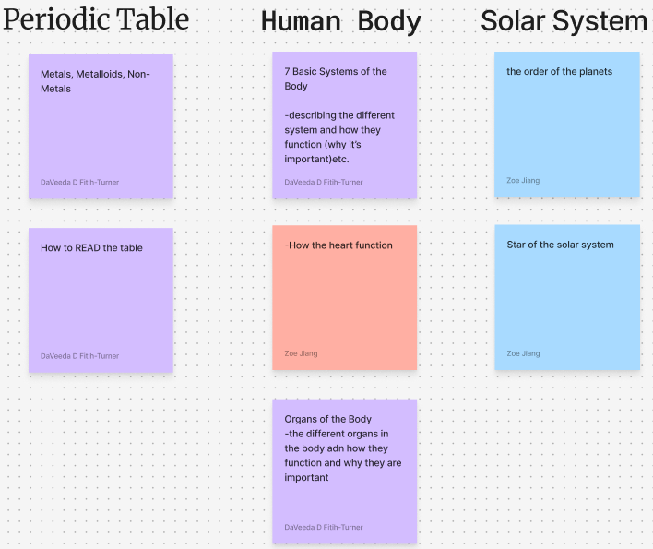Click the 'Star of the solar system' note
Viewport: 653px width, 549px height.
(566, 297)
